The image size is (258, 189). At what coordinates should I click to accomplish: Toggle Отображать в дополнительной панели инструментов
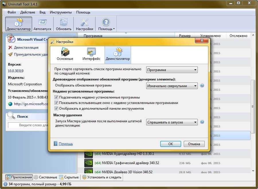(56, 109)
